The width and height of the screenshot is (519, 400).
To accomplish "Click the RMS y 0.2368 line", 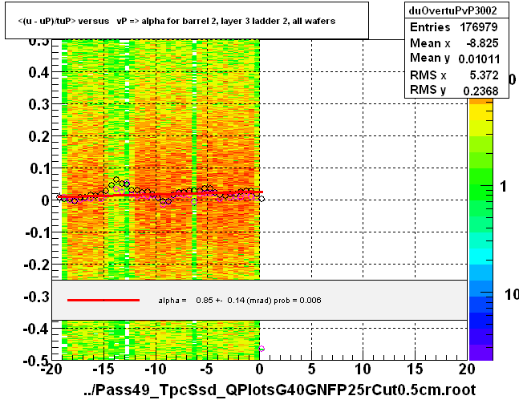I will 454,90.
